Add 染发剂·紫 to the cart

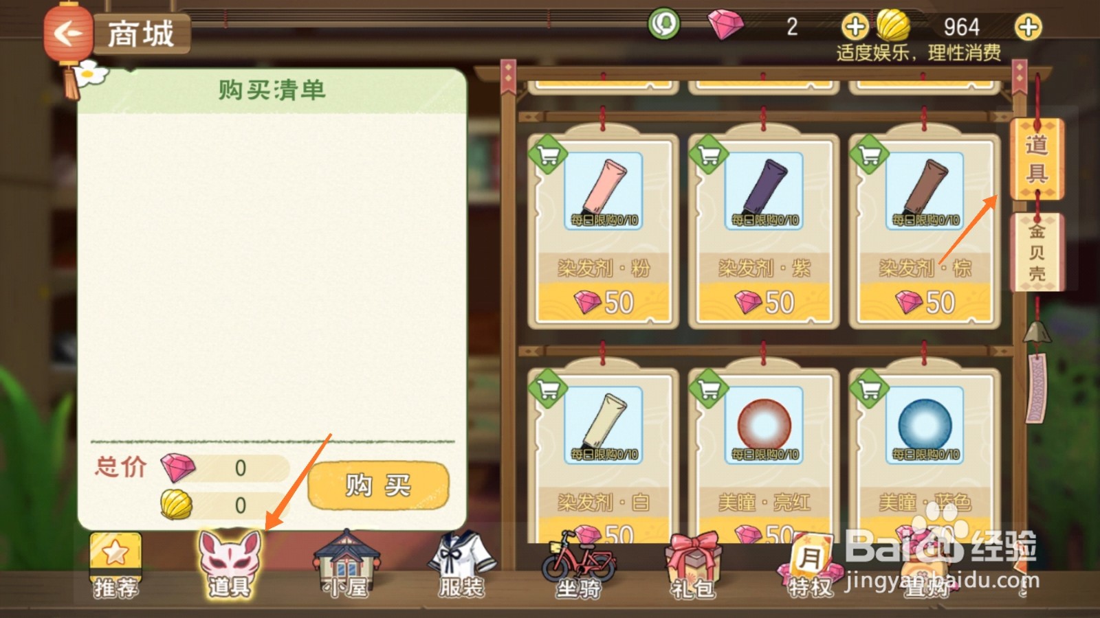(x=709, y=156)
